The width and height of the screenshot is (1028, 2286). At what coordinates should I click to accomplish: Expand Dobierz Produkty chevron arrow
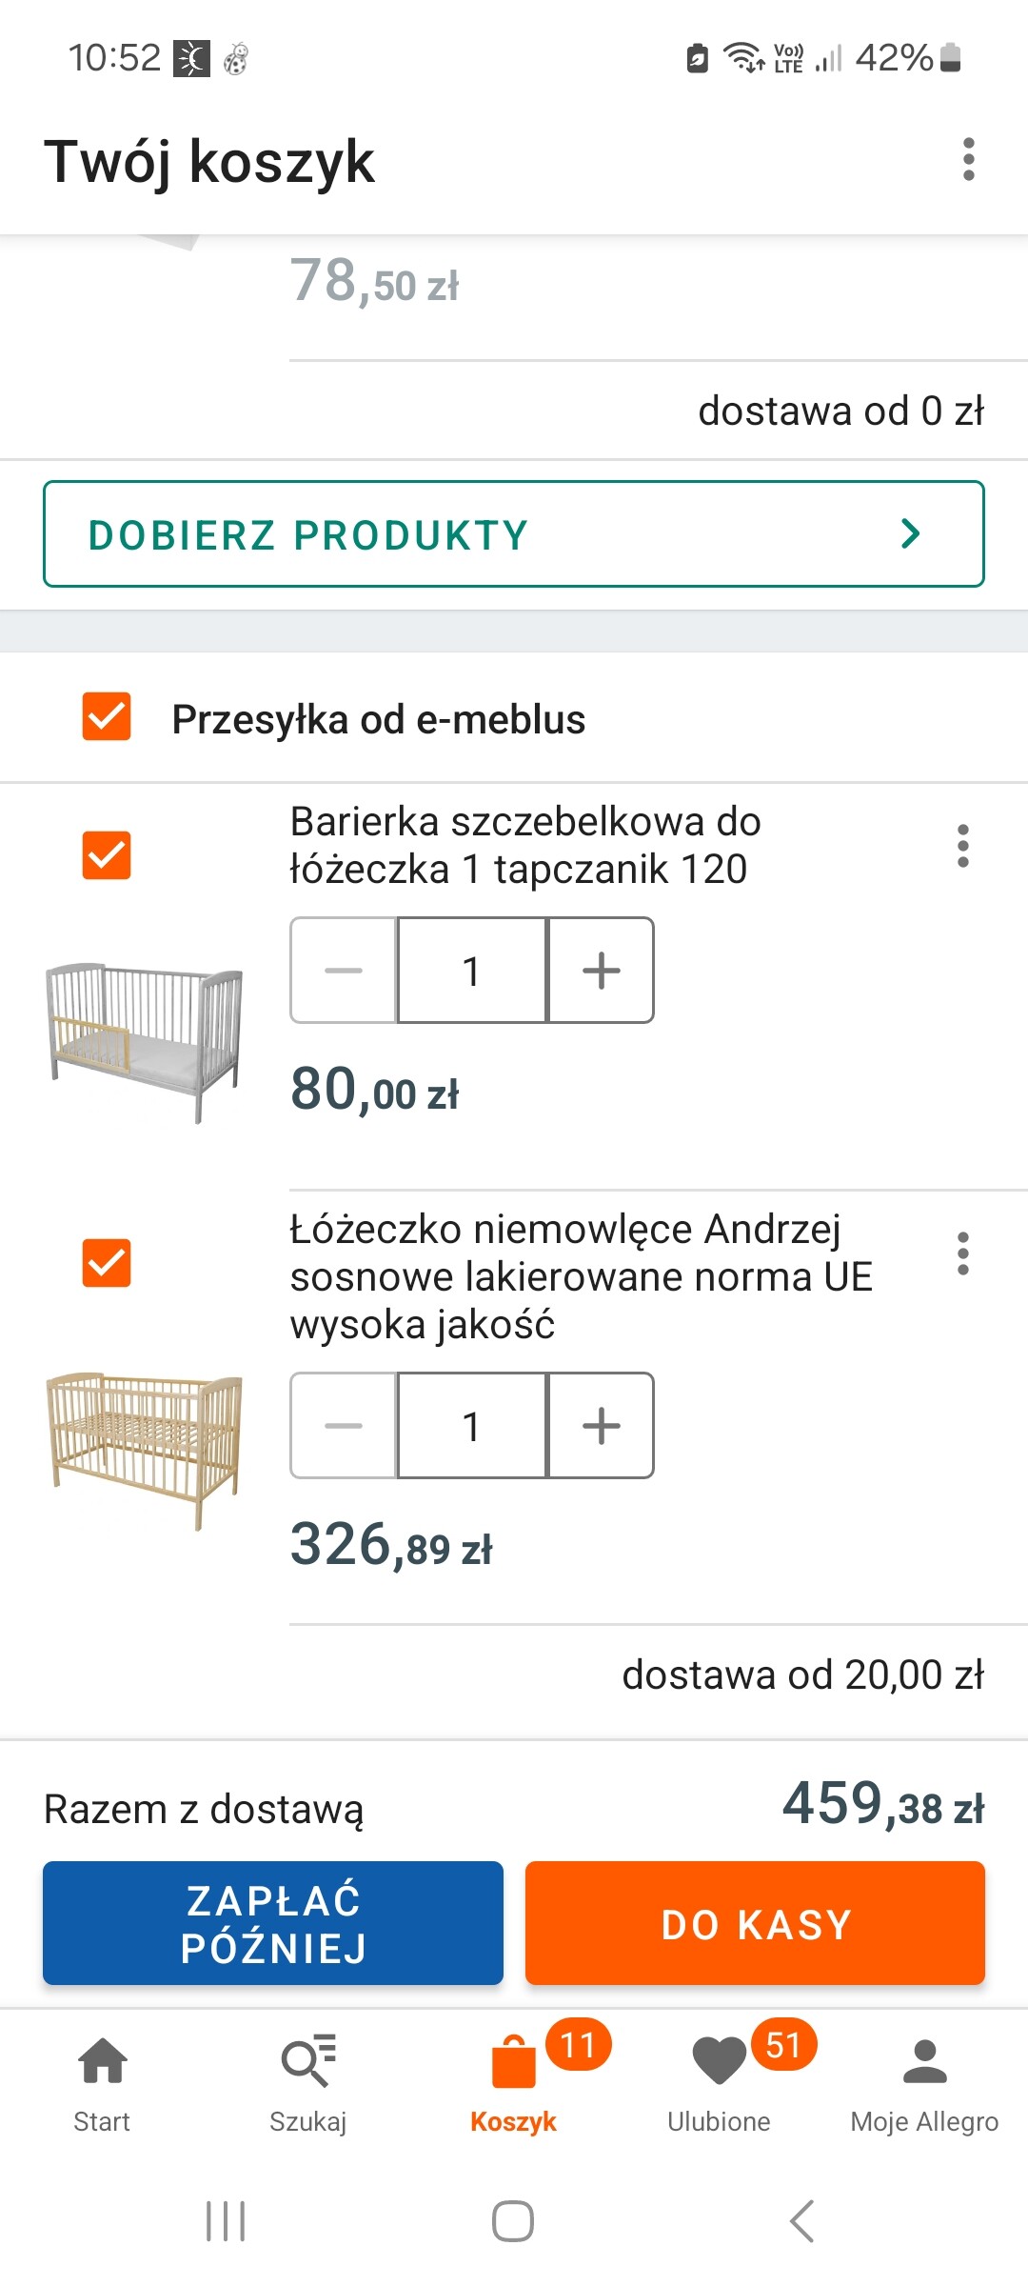pyautogui.click(x=910, y=534)
